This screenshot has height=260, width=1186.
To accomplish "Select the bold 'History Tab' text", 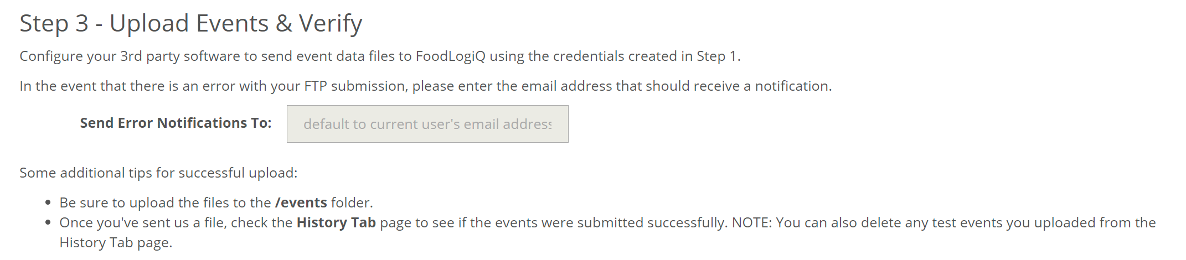I will [336, 222].
